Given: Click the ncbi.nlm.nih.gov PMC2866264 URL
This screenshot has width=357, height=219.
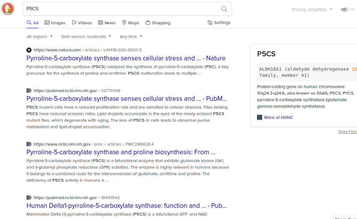Looking at the screenshot, I should point(94,144).
